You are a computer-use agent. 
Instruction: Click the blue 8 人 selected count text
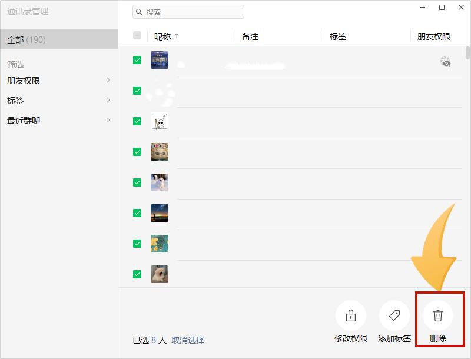click(x=157, y=341)
